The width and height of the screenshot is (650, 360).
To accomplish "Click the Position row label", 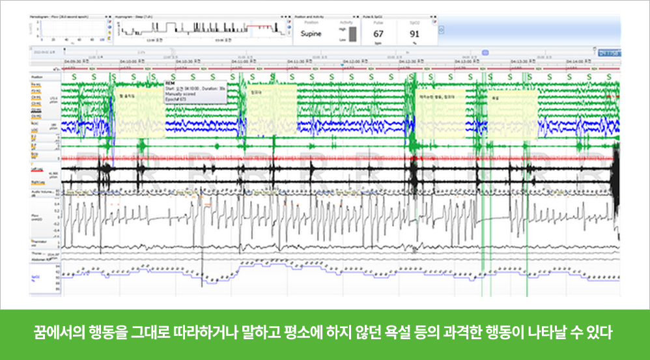I will tap(37, 77).
